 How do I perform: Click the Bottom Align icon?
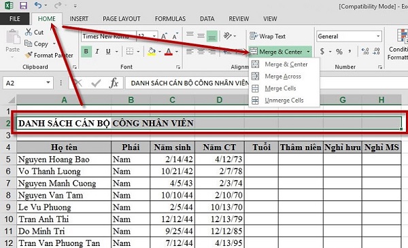click(211, 36)
